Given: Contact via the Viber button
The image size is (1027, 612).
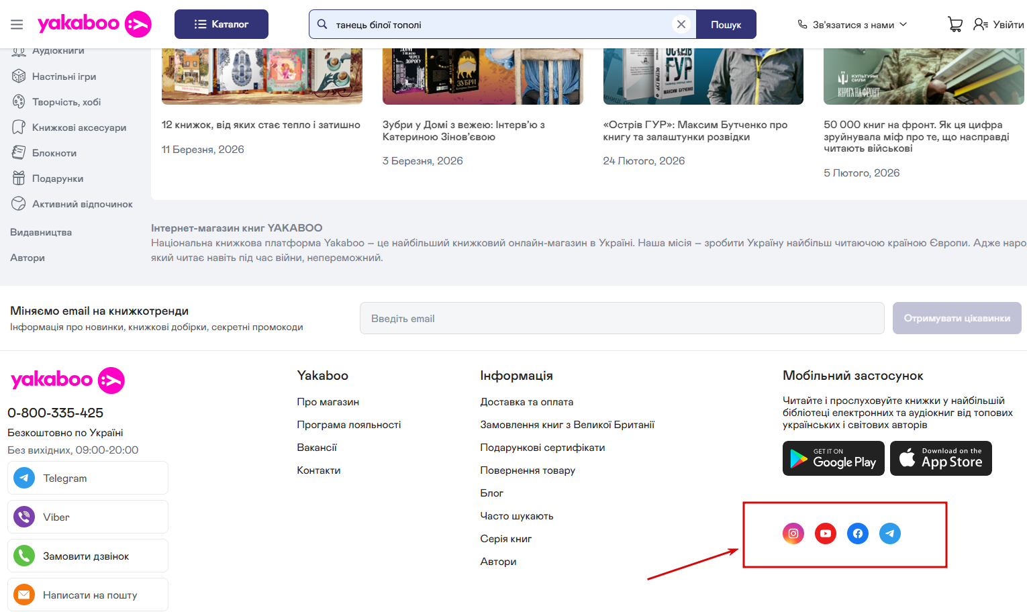Looking at the screenshot, I should point(88,517).
